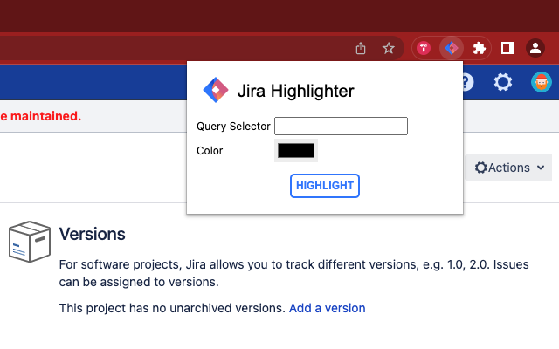The width and height of the screenshot is (559, 349).
Task: Focus the Query Selector input field
Action: [x=341, y=126]
